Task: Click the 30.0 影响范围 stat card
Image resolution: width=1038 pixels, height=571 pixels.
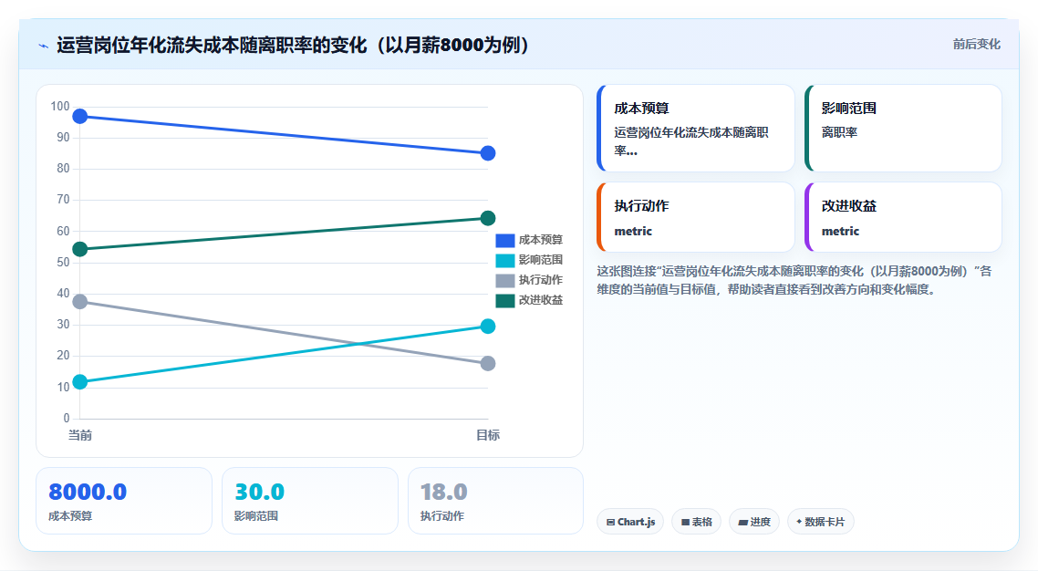Action: (310, 501)
